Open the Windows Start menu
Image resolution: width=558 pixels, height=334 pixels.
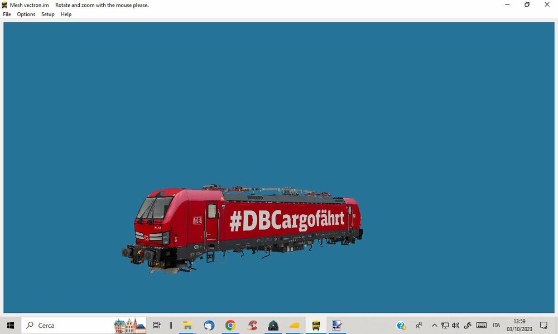pos(10,325)
